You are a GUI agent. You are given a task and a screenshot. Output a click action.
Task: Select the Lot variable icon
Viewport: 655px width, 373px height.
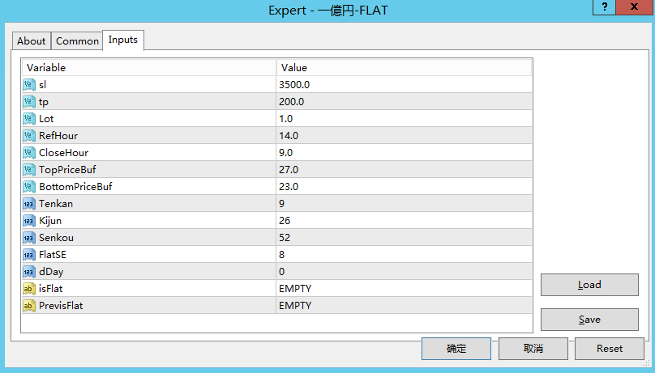click(x=28, y=119)
